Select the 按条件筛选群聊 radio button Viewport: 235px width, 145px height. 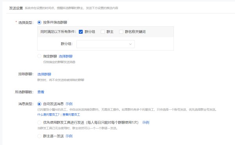(x=39, y=22)
